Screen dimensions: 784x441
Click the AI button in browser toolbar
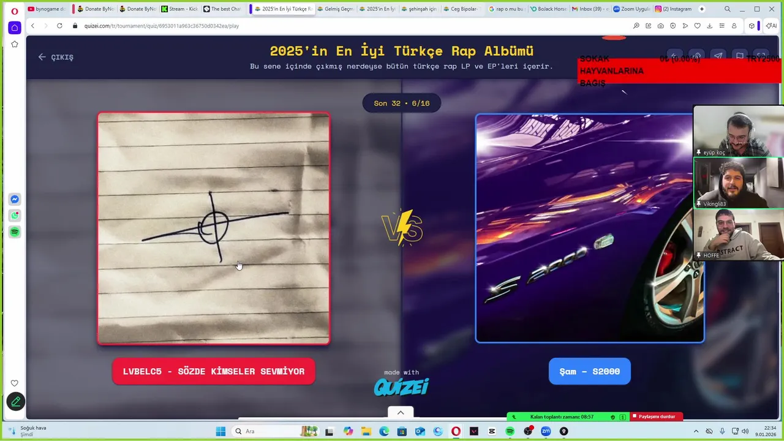tap(771, 26)
